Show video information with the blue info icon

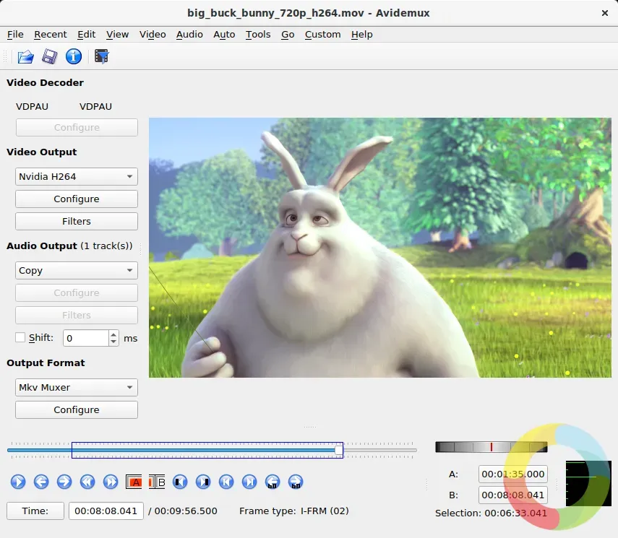click(74, 57)
